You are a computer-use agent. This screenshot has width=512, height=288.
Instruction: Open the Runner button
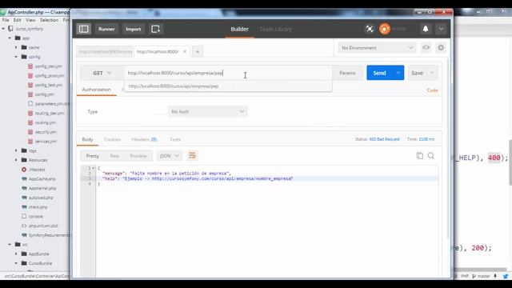[106, 29]
